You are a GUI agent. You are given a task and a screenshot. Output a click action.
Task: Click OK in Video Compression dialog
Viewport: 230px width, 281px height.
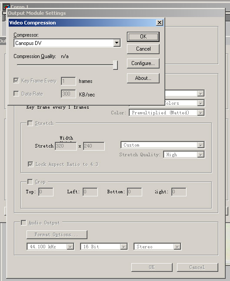[x=143, y=37]
